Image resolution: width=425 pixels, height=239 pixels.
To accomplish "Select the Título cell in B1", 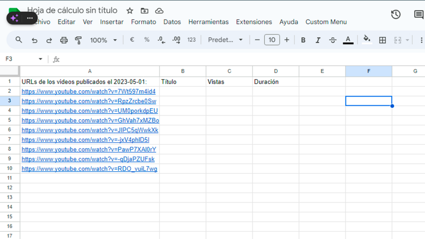I will tap(183, 82).
